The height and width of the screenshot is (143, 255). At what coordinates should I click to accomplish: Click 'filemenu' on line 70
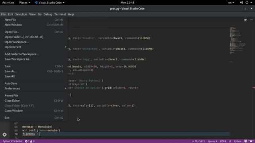[29, 134]
